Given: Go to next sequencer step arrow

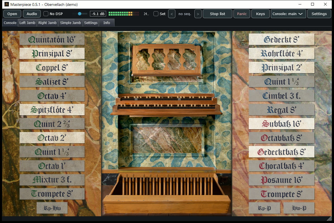Looking at the screenshot, I should (198, 14).
